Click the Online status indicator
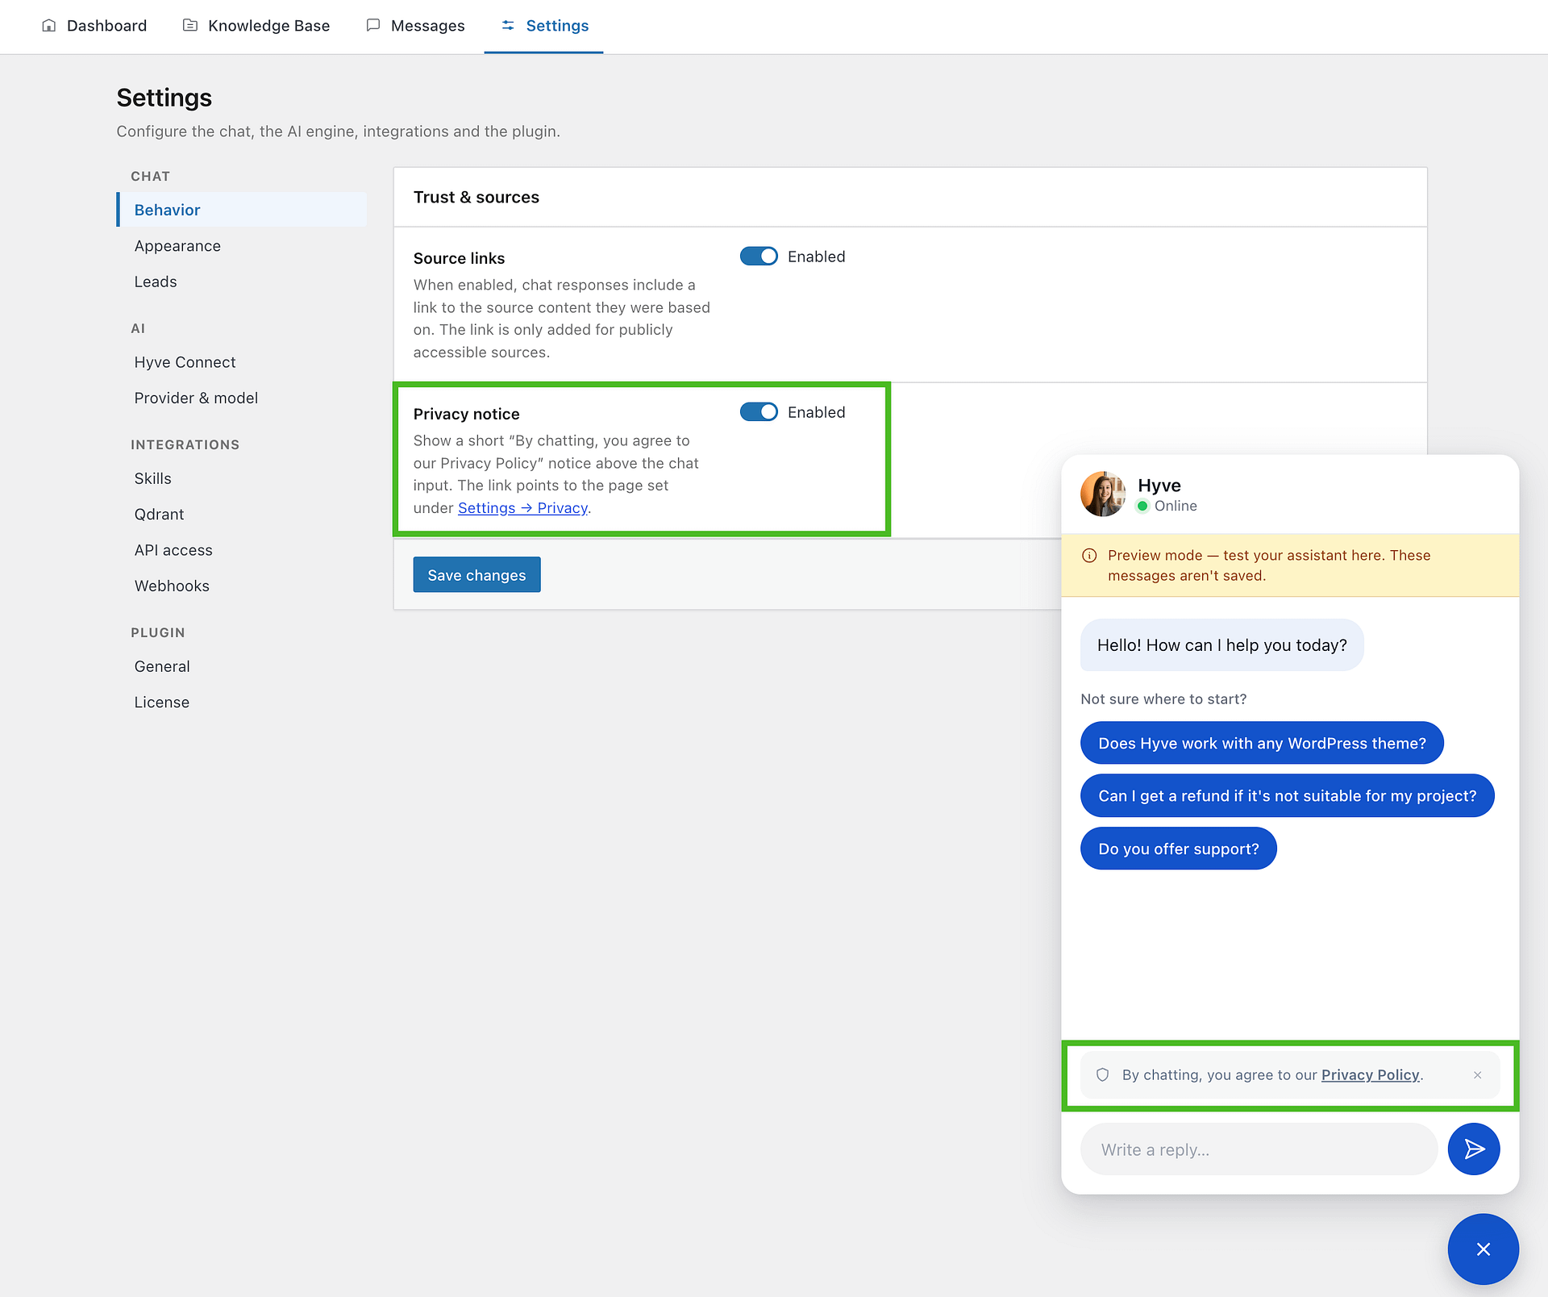 [x=1167, y=506]
